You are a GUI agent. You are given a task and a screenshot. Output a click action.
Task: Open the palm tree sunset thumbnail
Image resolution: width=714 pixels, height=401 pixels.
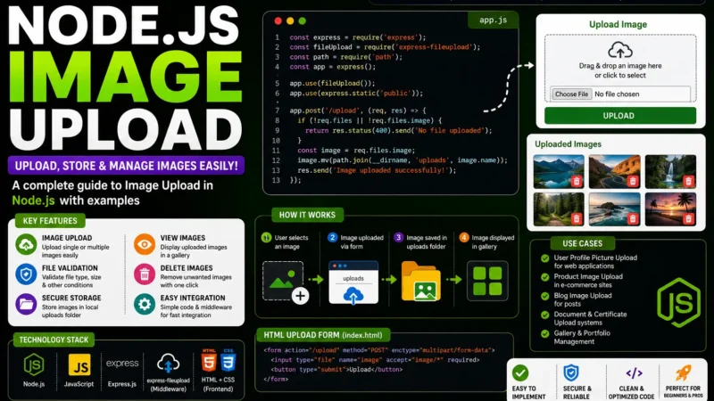coord(670,209)
